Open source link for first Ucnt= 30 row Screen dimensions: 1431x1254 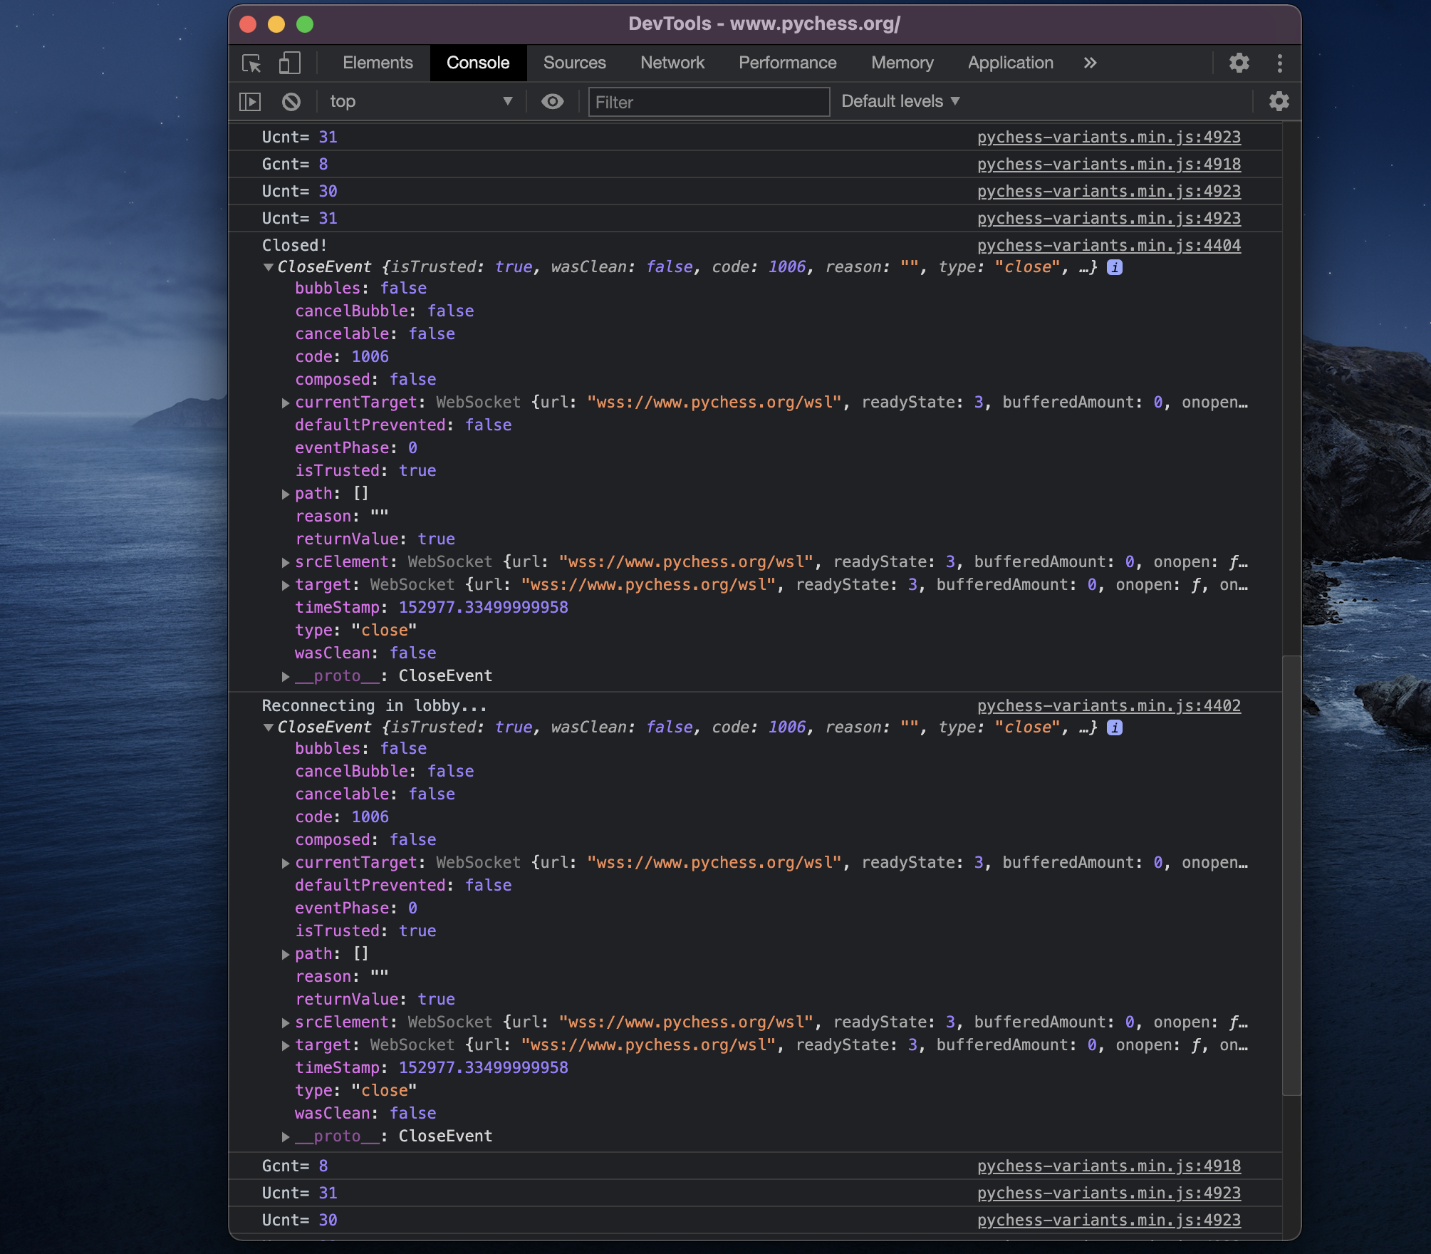[1109, 192]
